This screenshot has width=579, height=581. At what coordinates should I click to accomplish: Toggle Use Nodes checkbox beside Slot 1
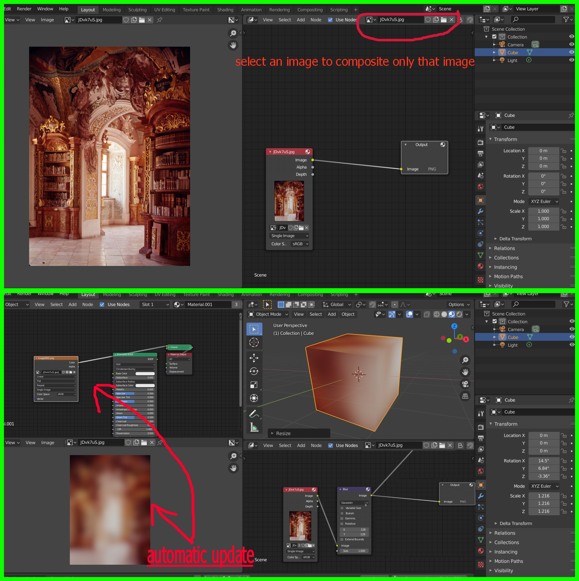tap(102, 304)
